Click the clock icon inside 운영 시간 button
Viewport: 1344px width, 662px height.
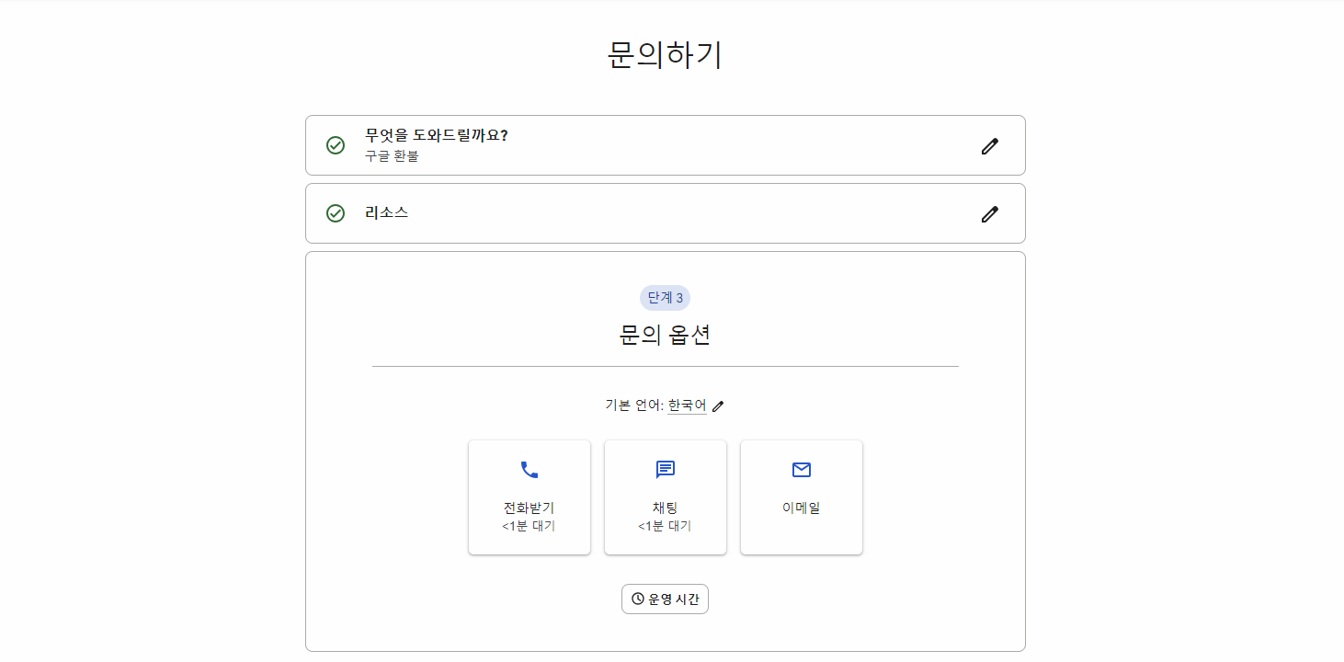tap(639, 599)
